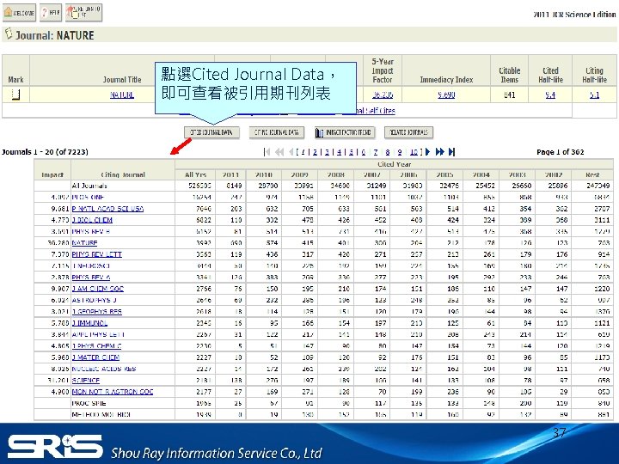Show Related Journals
Viewport: 619px width, 464px height.
tap(408, 132)
